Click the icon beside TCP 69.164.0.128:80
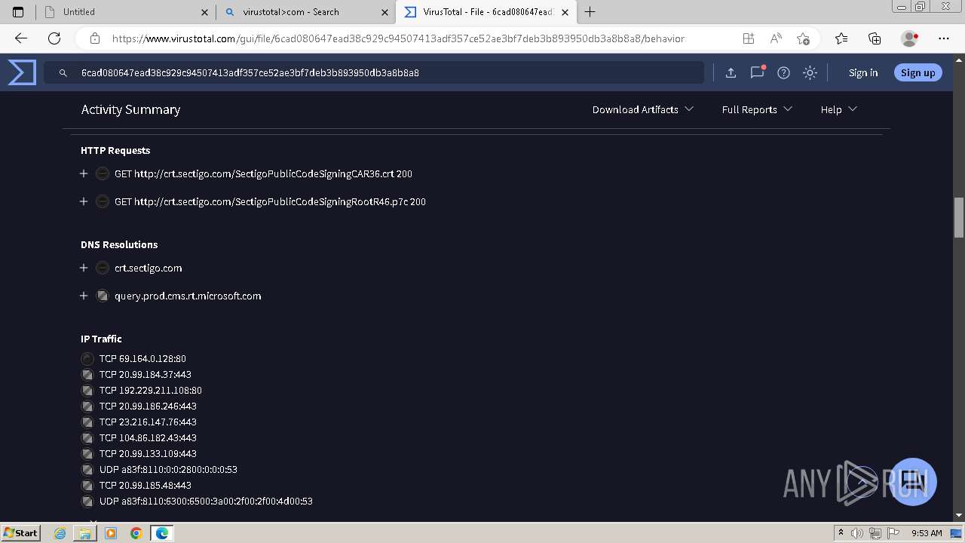 point(87,359)
